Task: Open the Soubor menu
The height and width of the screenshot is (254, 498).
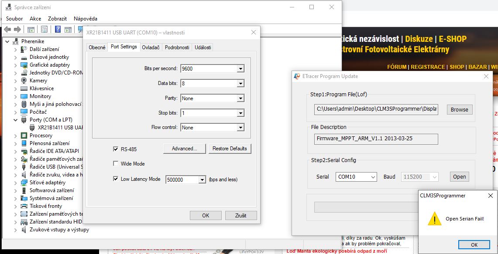Action: coord(14,19)
